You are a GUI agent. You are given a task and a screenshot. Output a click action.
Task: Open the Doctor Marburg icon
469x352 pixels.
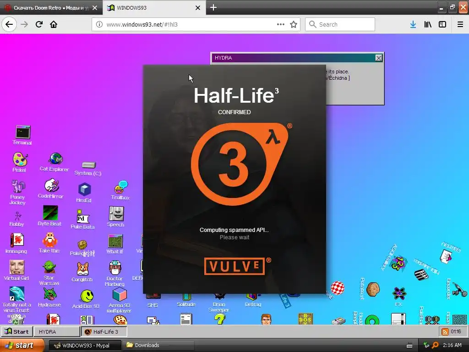115,273
